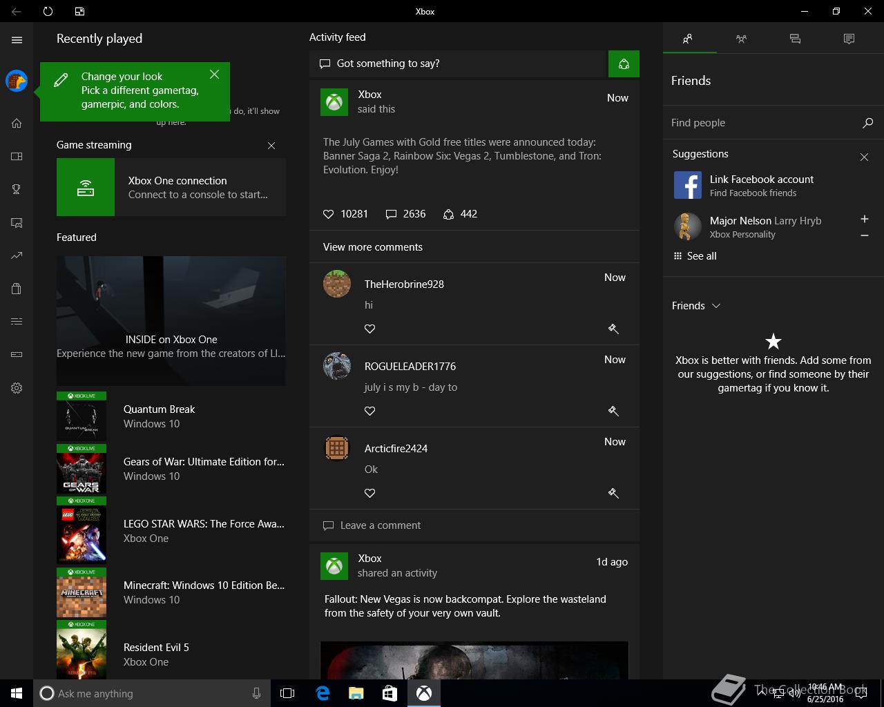
Task: Dismiss the Change your look tip
Action: point(215,74)
